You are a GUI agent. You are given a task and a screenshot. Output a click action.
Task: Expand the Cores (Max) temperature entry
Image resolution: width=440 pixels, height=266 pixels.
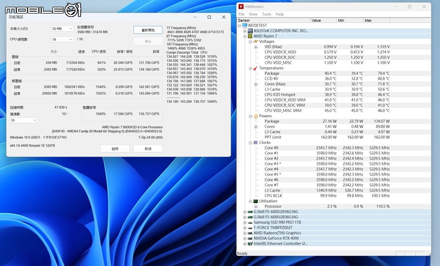point(256,84)
